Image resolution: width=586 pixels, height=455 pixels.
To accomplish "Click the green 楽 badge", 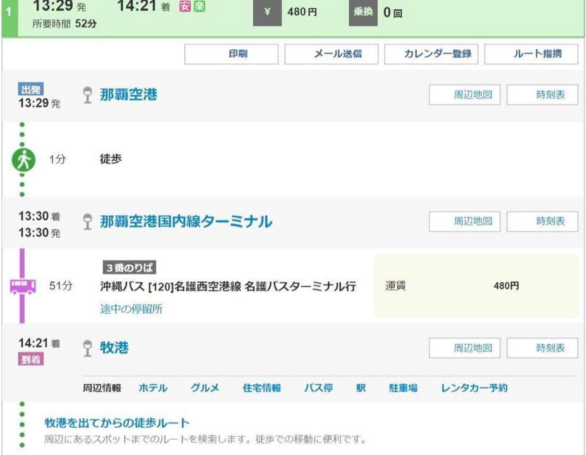I will 199,6.
